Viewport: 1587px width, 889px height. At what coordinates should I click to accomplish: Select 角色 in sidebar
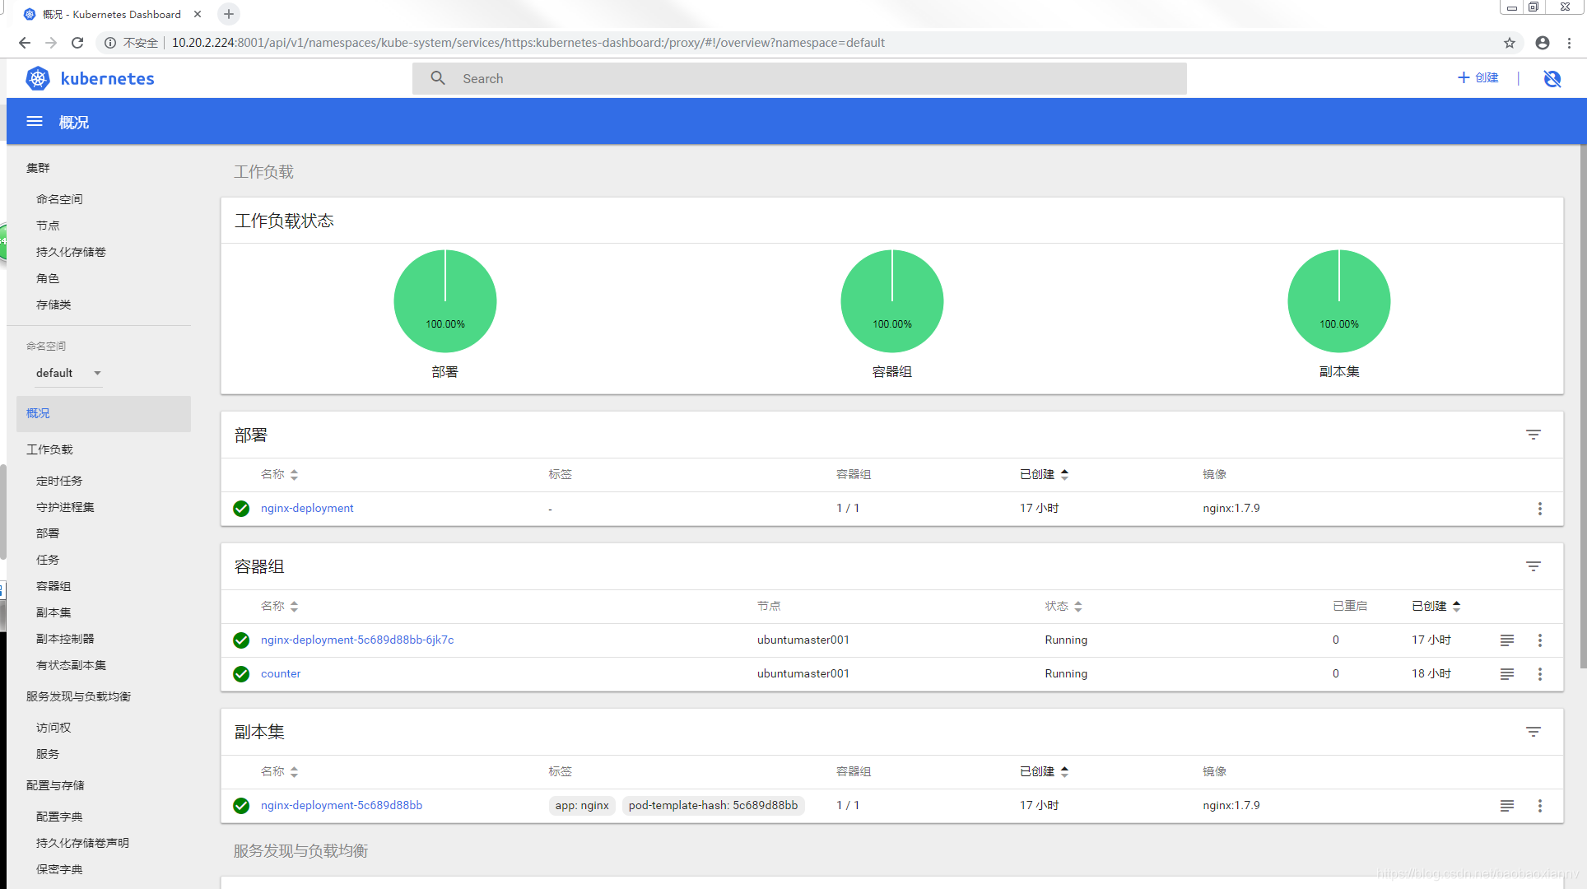tap(48, 278)
